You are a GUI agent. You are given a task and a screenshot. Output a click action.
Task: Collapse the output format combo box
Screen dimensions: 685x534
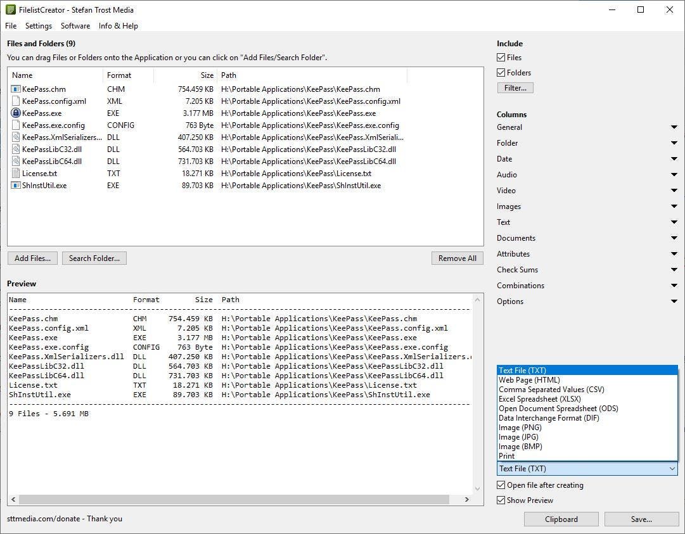(x=587, y=469)
